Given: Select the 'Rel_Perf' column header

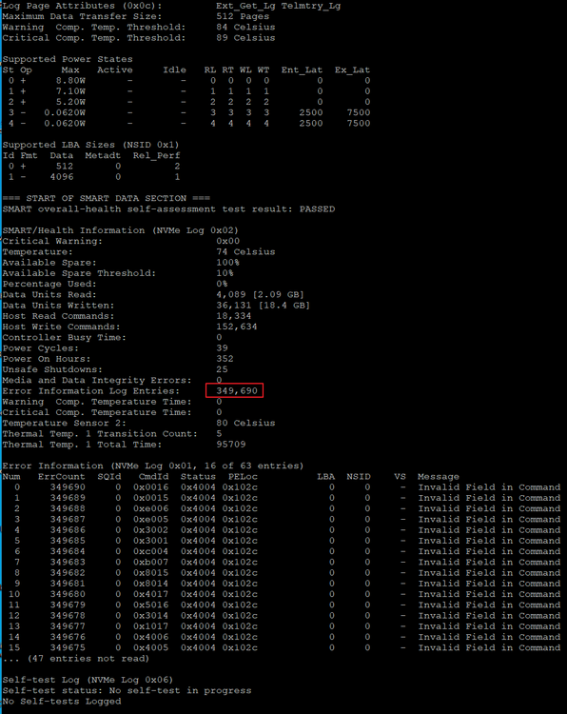Looking at the screenshot, I should tap(156, 156).
